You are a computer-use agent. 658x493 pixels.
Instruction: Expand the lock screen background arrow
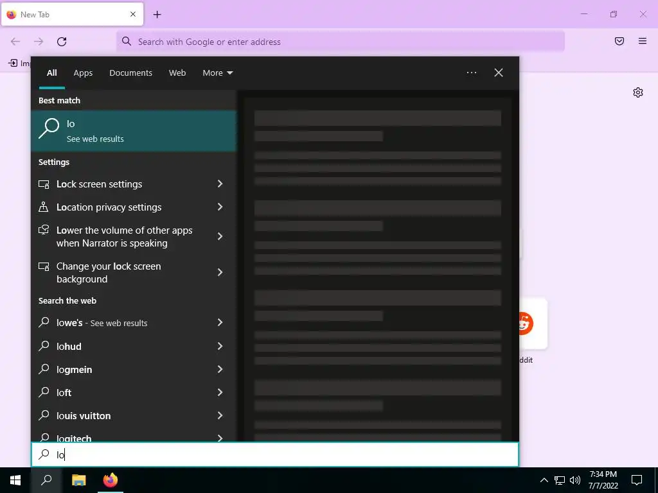(x=220, y=272)
